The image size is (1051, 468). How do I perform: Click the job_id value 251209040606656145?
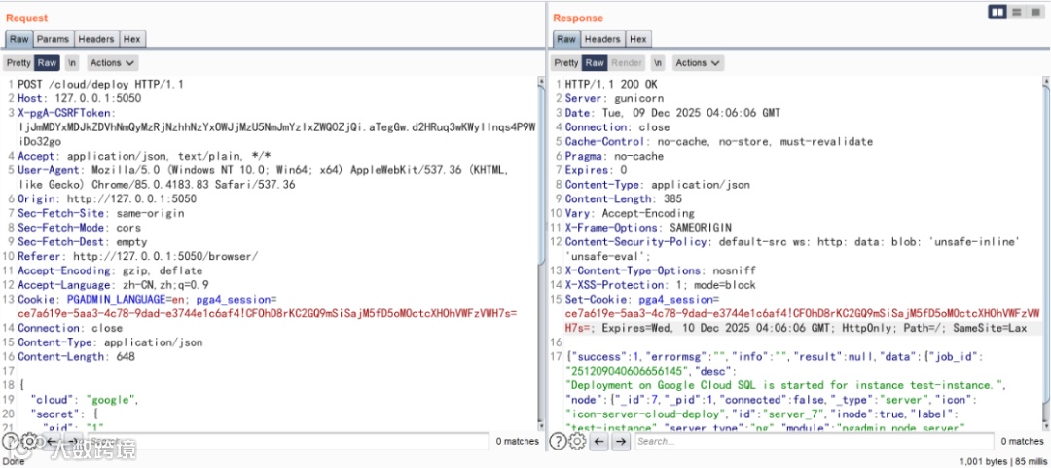(630, 371)
